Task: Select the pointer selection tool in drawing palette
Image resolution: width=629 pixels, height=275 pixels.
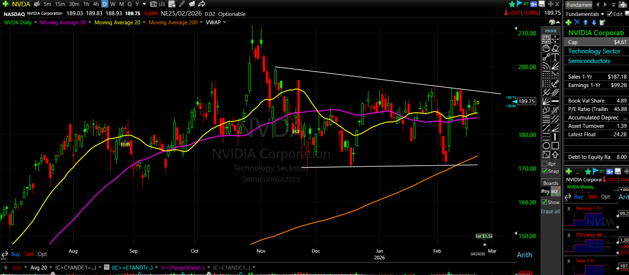Action: [x=546, y=39]
